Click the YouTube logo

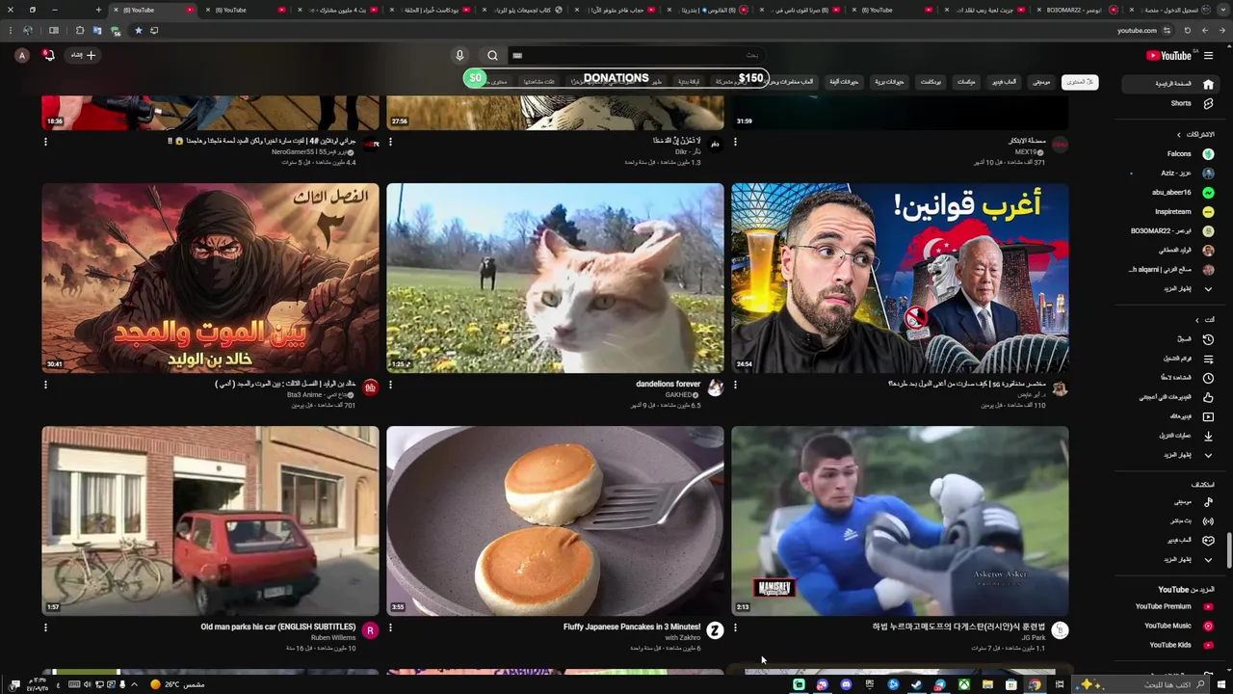[1169, 55]
